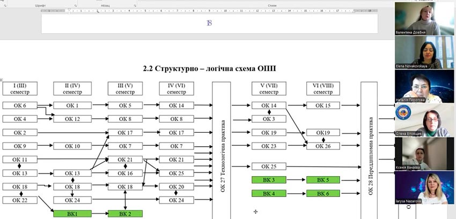Click the green ВК1 box
456x219 pixels.
[x=72, y=213]
